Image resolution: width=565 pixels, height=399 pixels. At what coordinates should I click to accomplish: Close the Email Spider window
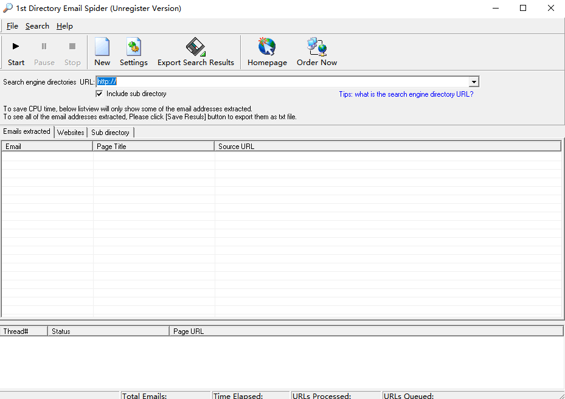550,8
